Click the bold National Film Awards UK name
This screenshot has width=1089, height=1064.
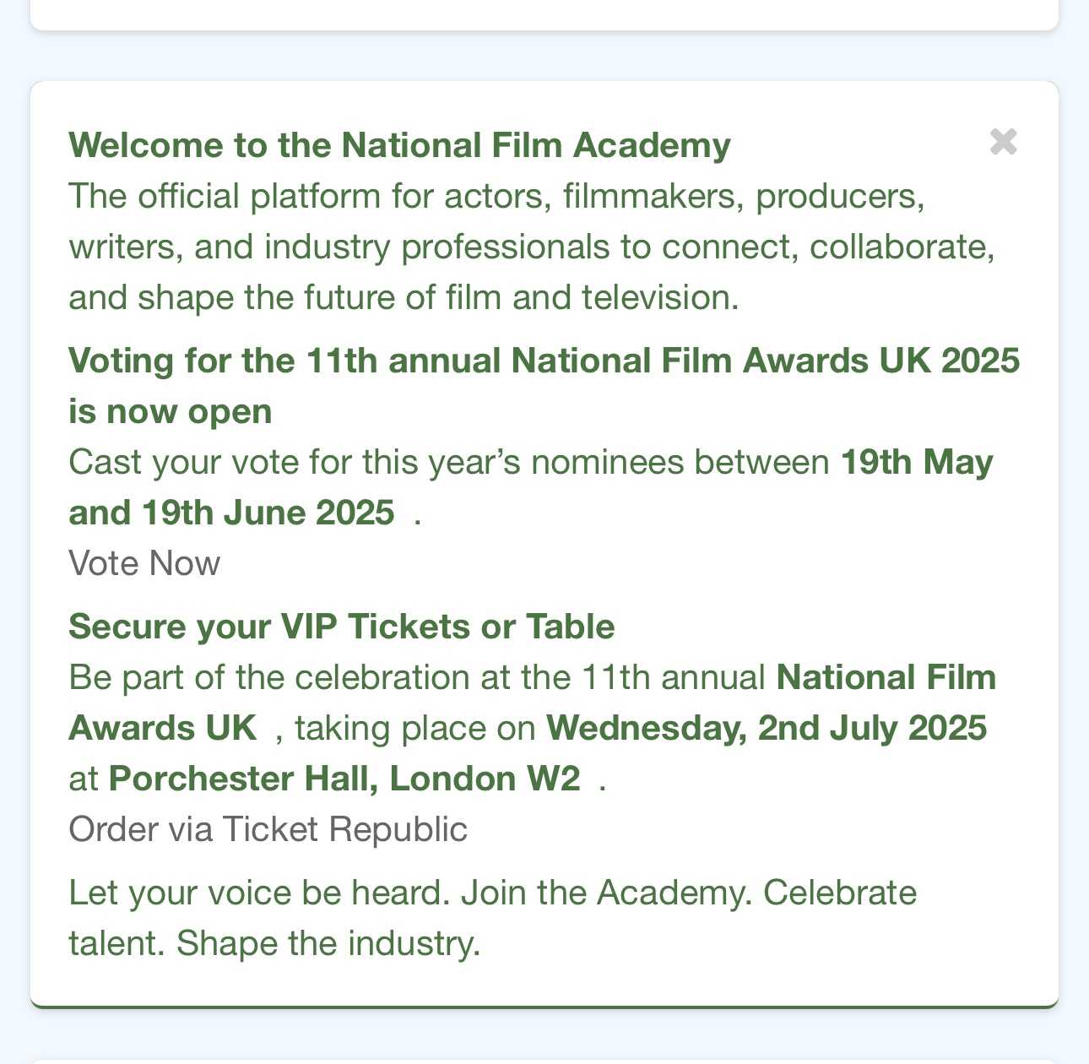point(886,677)
